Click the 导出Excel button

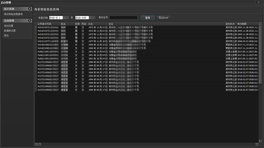163,18
